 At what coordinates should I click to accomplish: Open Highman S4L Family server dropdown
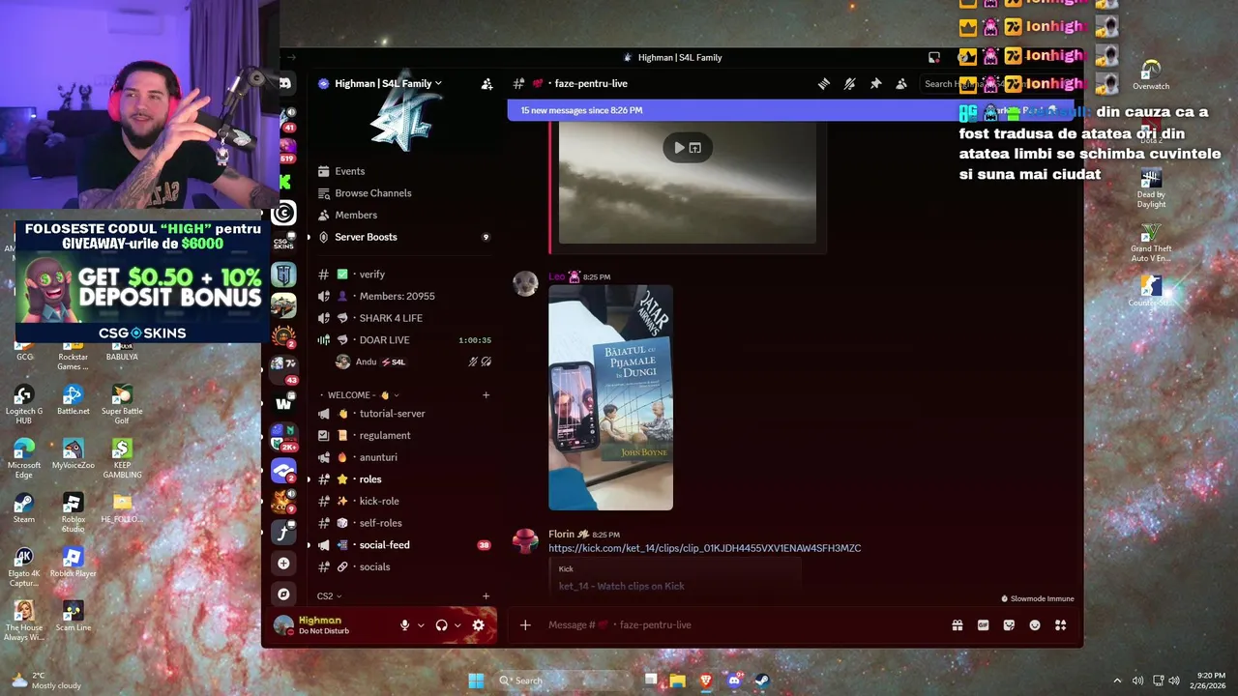tap(387, 83)
